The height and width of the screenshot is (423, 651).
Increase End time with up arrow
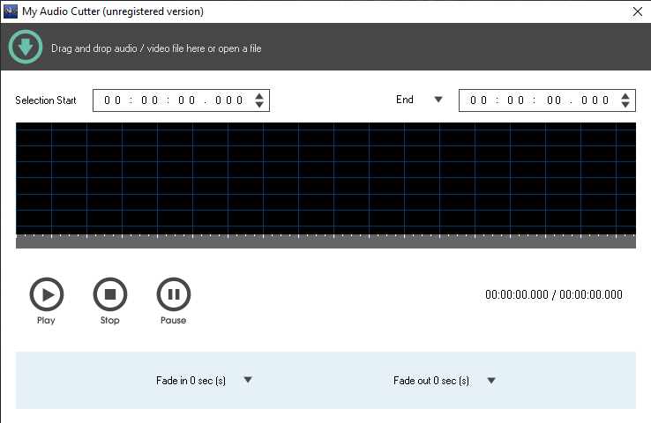click(625, 96)
